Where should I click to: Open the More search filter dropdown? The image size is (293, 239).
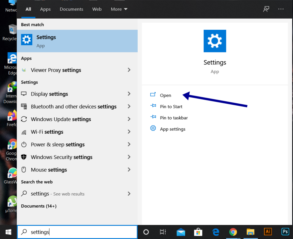coord(118,9)
